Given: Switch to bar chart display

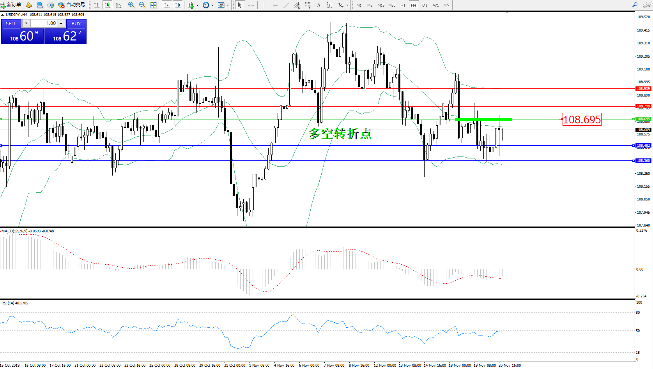Looking at the screenshot, I should click(97, 5).
